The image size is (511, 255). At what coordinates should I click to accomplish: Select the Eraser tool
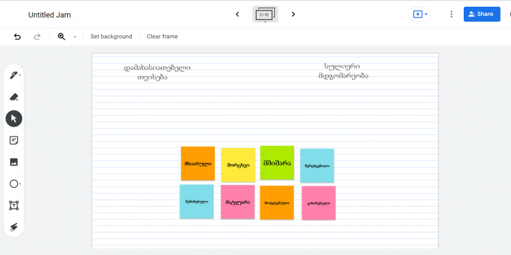pos(14,97)
